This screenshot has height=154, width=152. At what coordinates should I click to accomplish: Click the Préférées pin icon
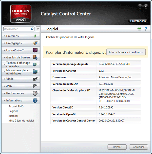(35, 36)
